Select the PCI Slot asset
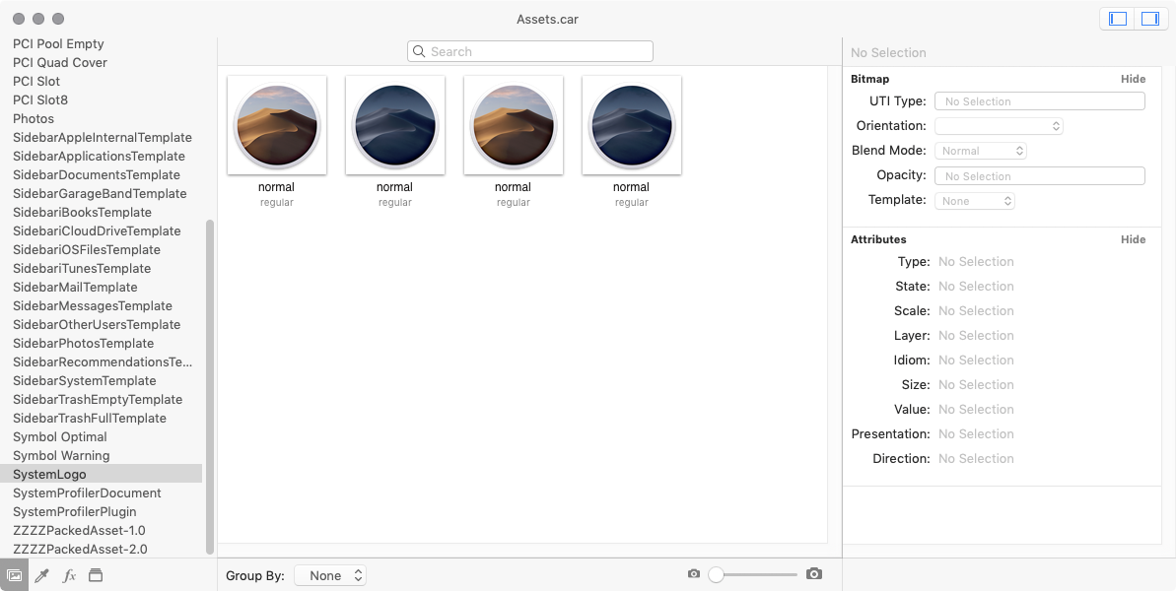 (x=36, y=81)
